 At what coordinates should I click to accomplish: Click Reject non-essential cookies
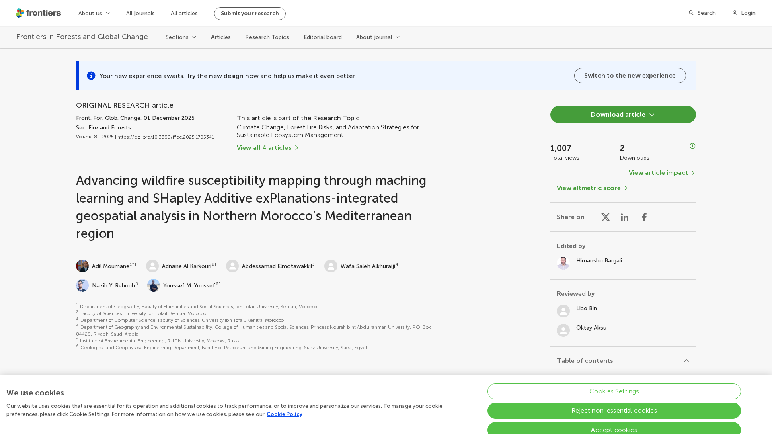[x=614, y=411]
